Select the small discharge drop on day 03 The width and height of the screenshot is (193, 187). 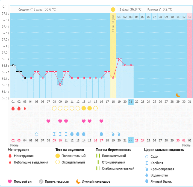25,108
